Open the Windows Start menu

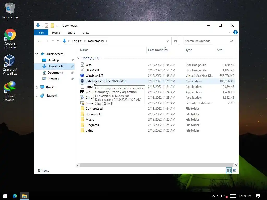(x=5, y=196)
